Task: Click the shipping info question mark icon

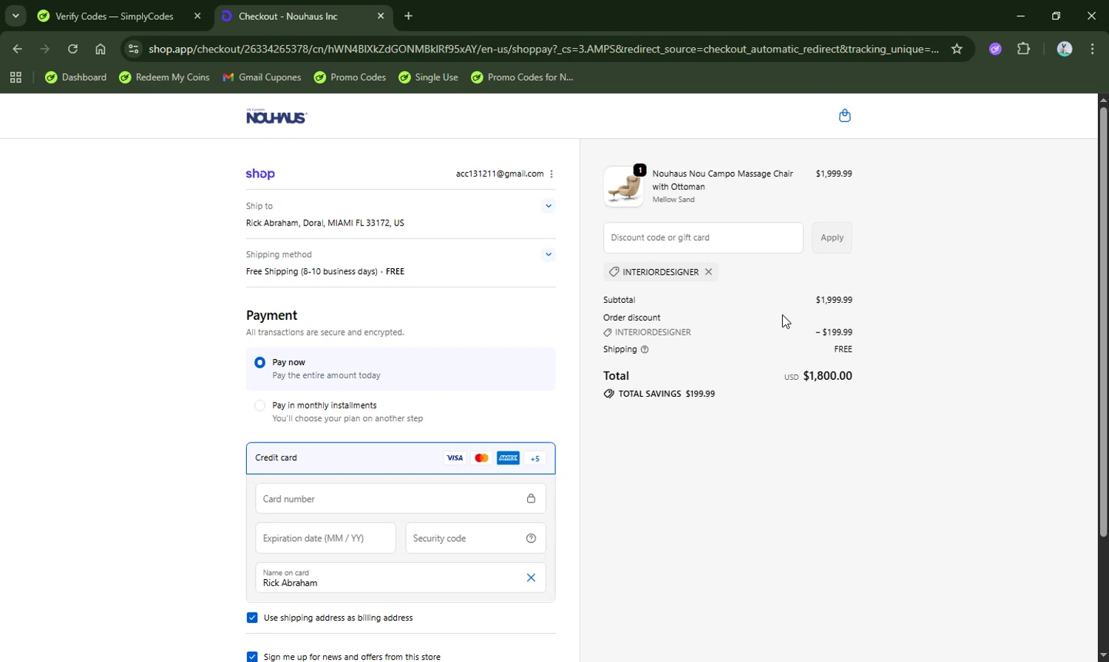Action: (x=645, y=349)
